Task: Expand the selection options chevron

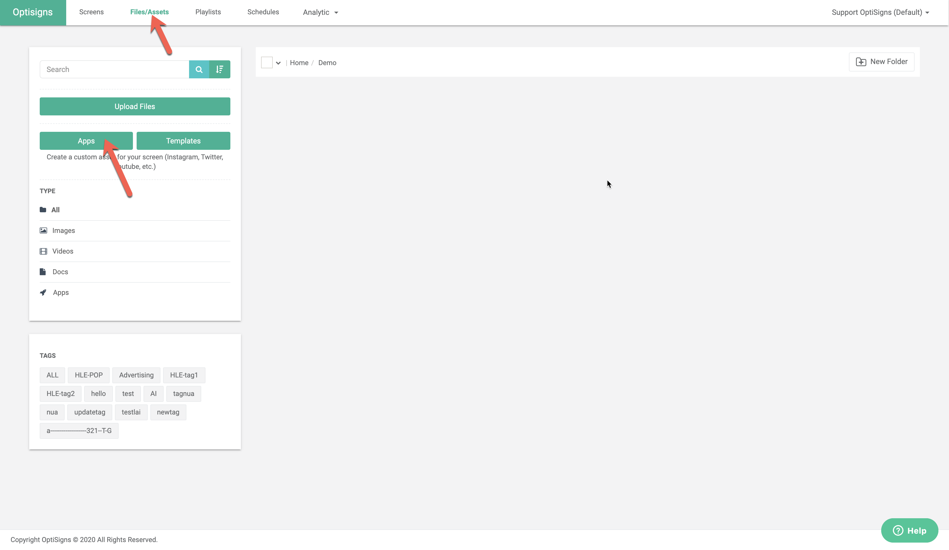Action: (278, 63)
